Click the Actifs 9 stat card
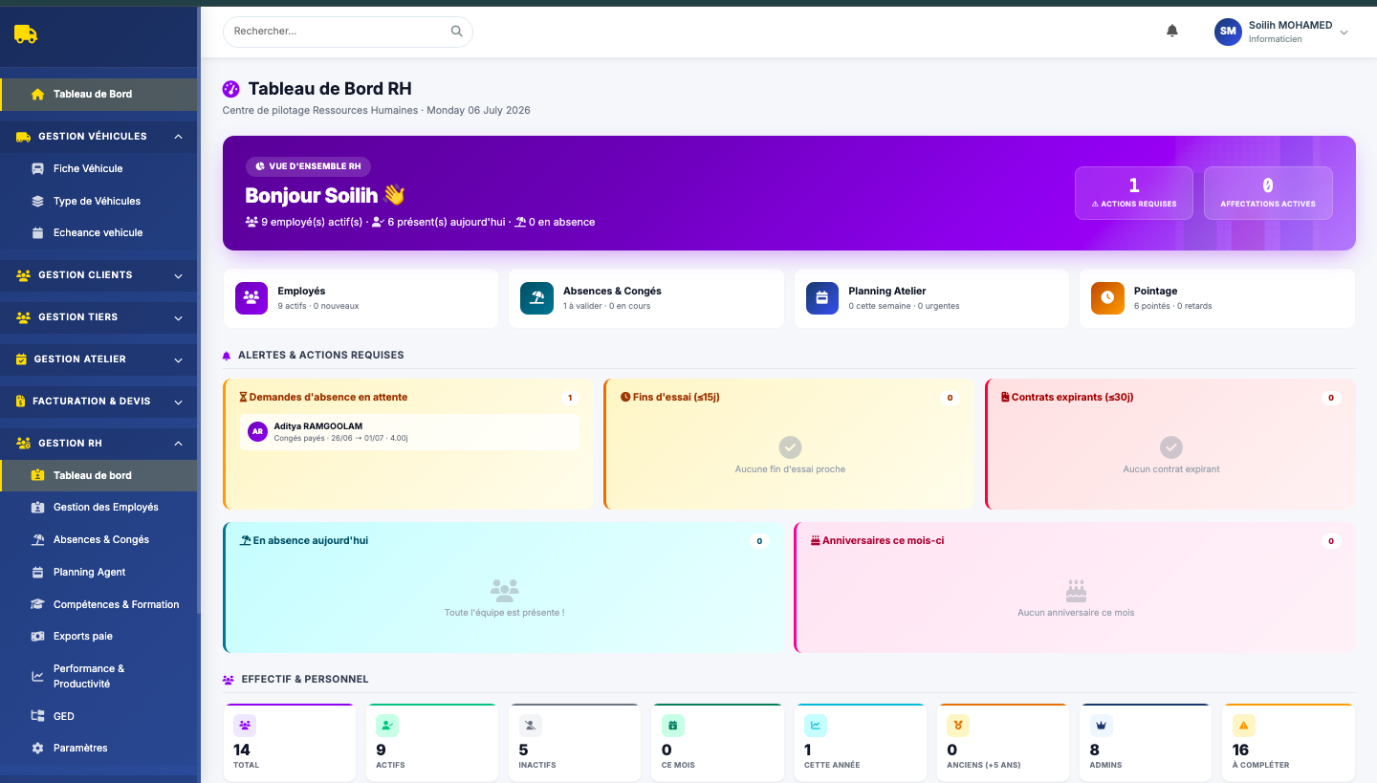This screenshot has width=1377, height=783. click(432, 743)
